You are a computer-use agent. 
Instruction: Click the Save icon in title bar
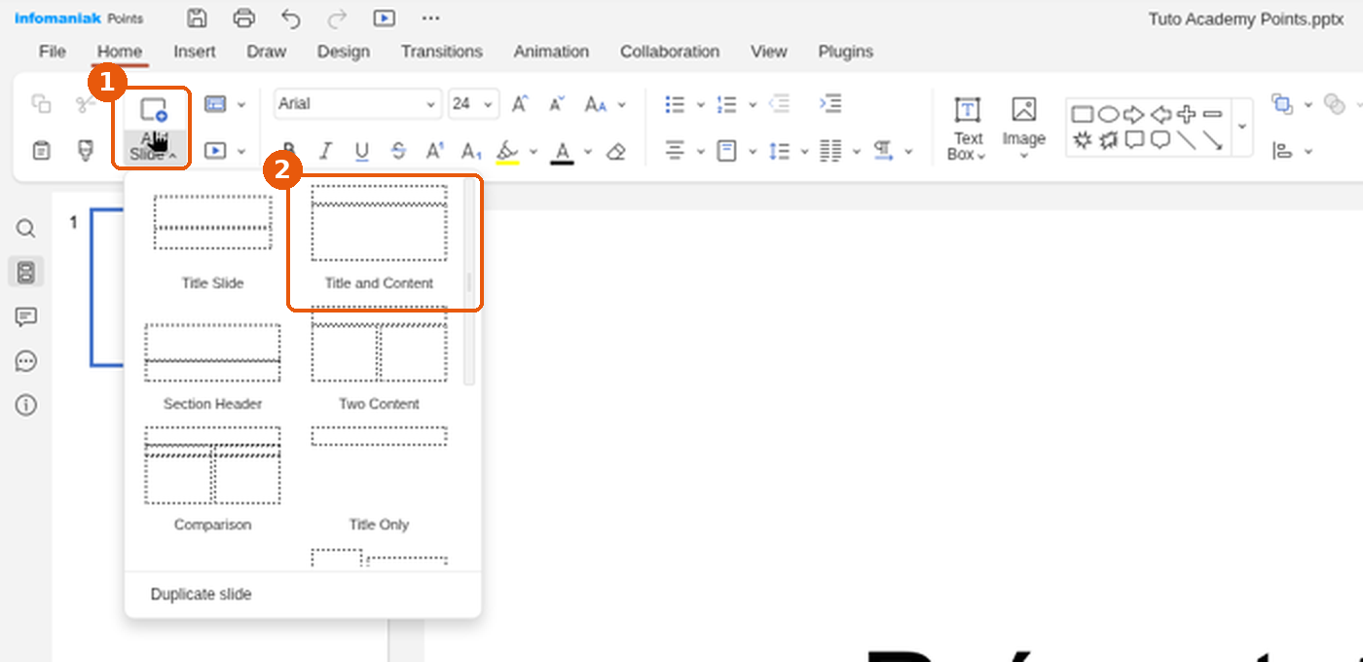tap(198, 18)
